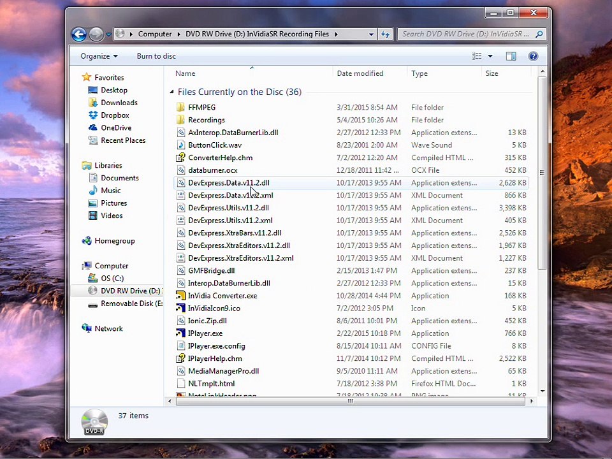
Task: Show the preview pane
Action: pos(511,56)
